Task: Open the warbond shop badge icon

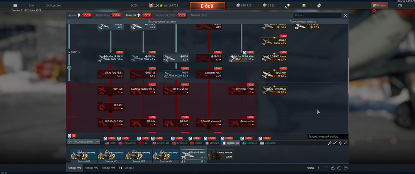Action: [x=304, y=5]
